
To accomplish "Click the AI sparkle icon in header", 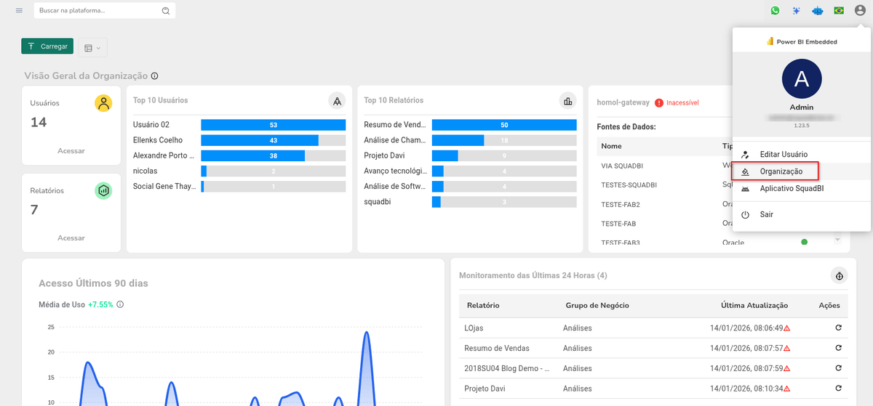I will pyautogui.click(x=797, y=11).
